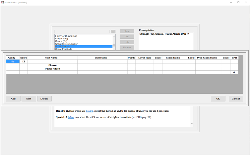Screen dimensions: 250x155
Task: Select the Power Attack feat name cell
Action: [x=52, y=69]
